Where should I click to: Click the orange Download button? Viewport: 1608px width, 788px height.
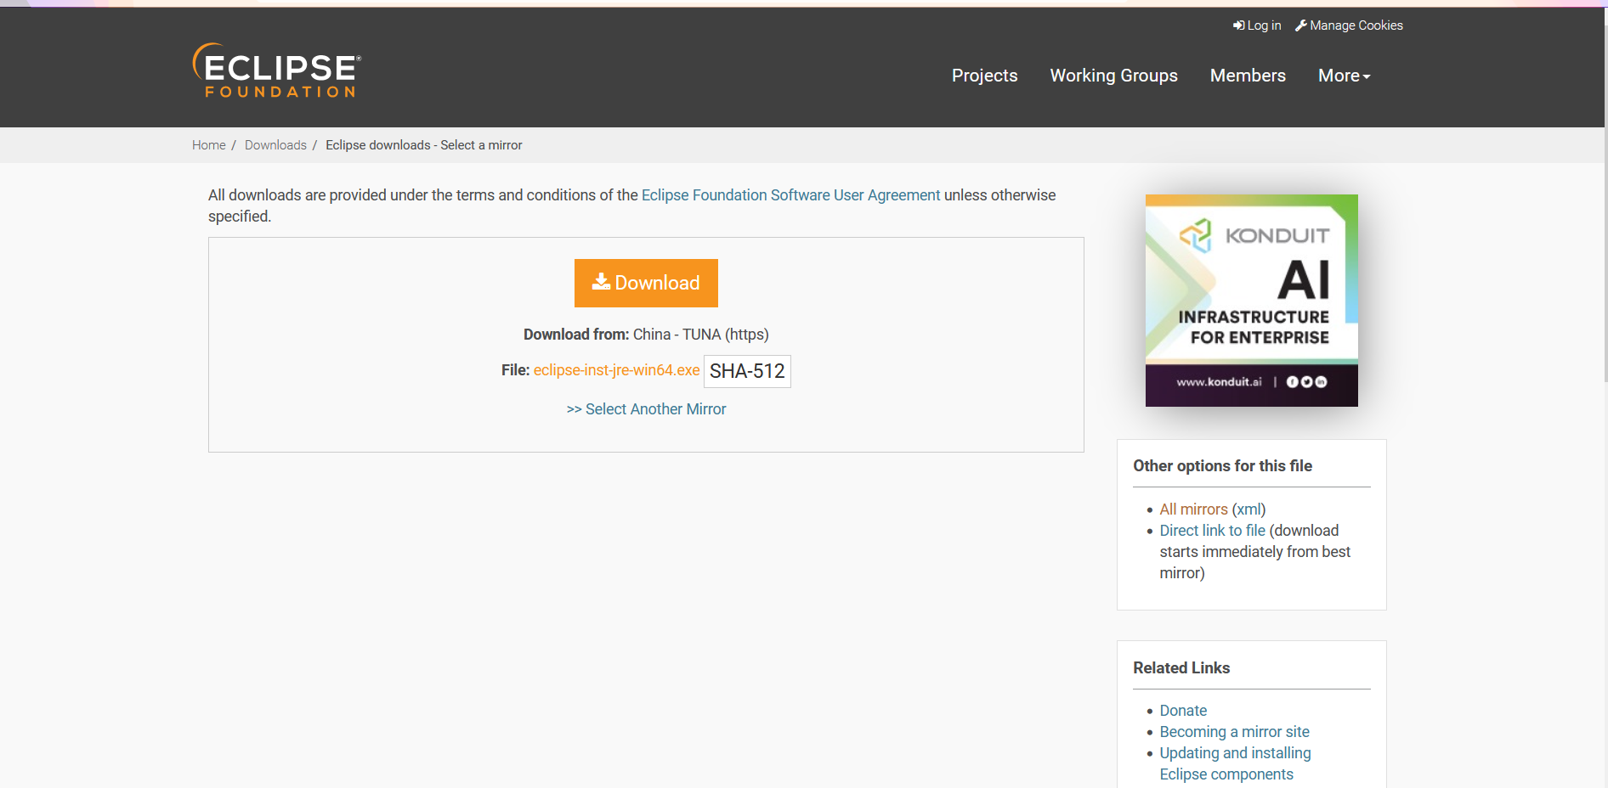[646, 283]
